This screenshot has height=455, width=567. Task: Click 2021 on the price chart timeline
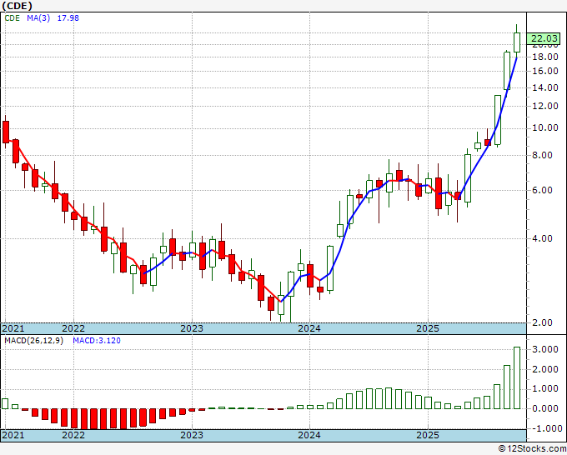tap(13, 328)
